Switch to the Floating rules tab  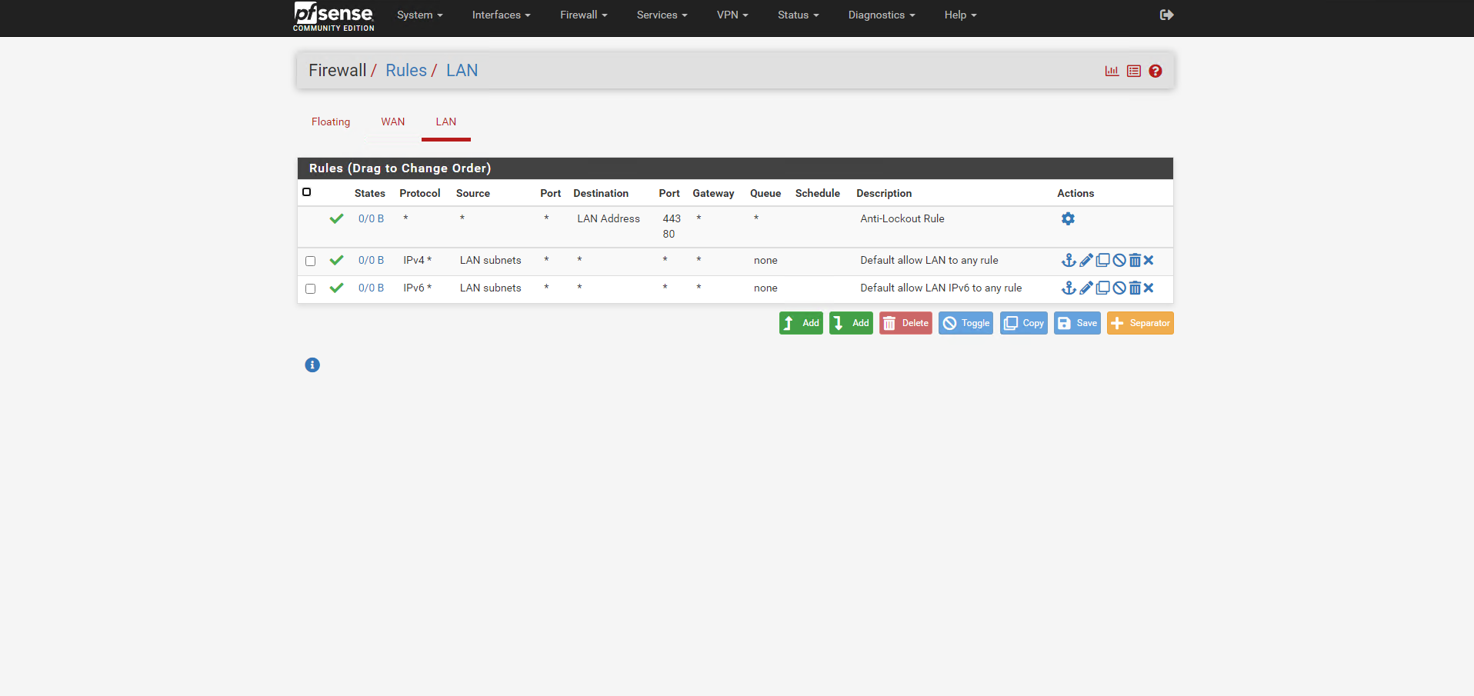coord(331,122)
